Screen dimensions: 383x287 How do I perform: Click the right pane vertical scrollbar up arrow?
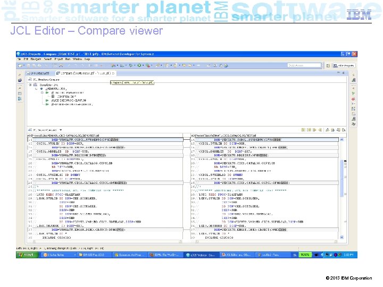click(x=342, y=140)
